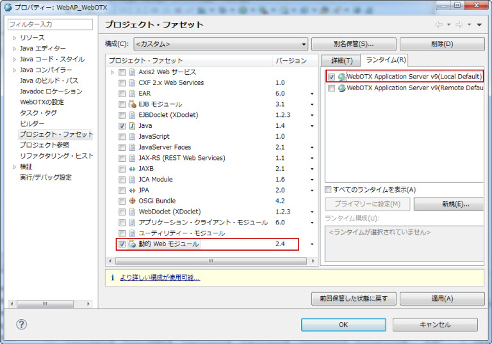
Task: Open the version dropdown for 動的 Web モジュール
Action: coord(312,244)
